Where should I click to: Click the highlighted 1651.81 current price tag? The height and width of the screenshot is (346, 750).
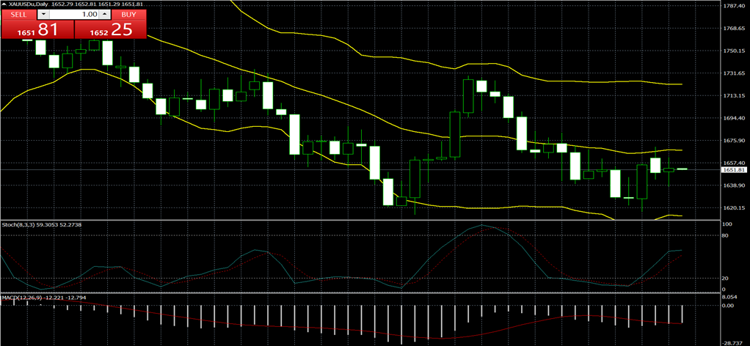pyautogui.click(x=733, y=169)
